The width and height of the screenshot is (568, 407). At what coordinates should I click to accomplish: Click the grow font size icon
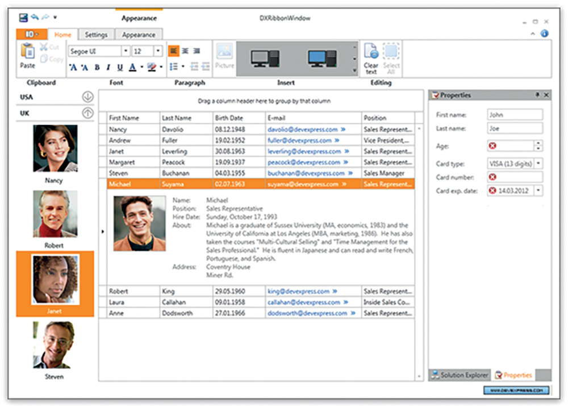point(73,68)
